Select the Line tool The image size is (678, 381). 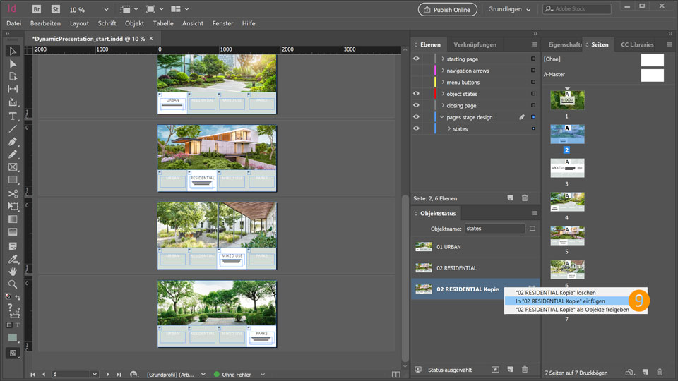click(13, 128)
